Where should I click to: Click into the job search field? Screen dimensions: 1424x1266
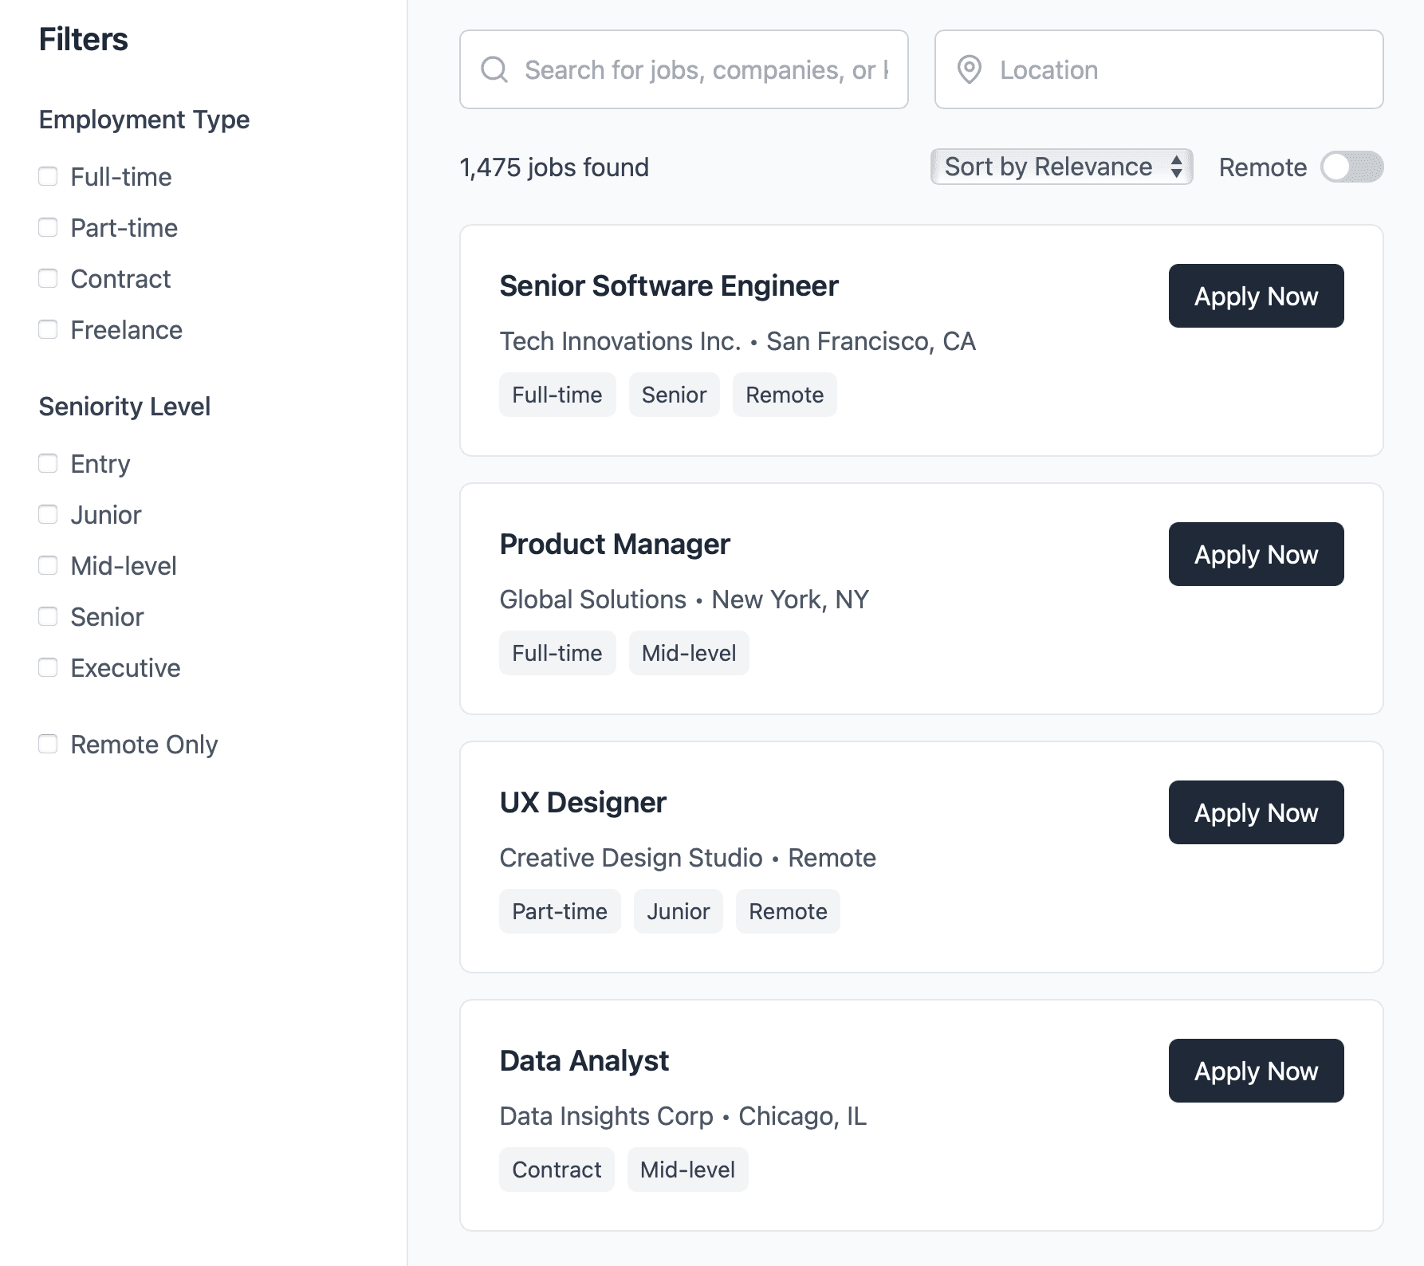coord(706,70)
